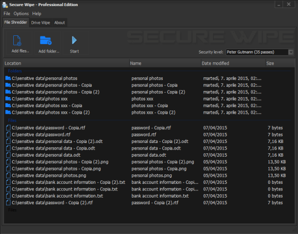Click the Peter Gutmann (35 passes) combo box
Viewport: 298px width, 234px height.
coord(259,52)
